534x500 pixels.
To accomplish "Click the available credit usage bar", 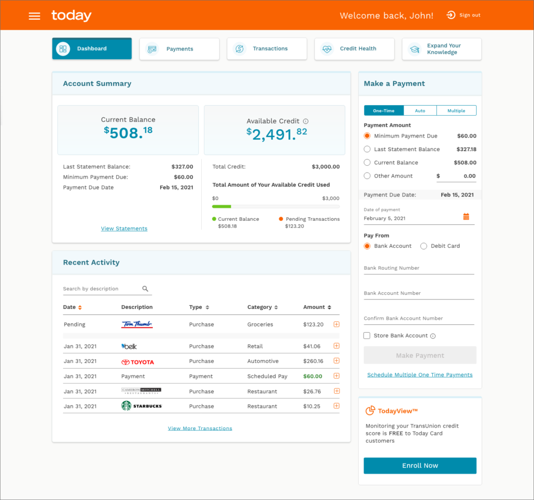I will (275, 207).
